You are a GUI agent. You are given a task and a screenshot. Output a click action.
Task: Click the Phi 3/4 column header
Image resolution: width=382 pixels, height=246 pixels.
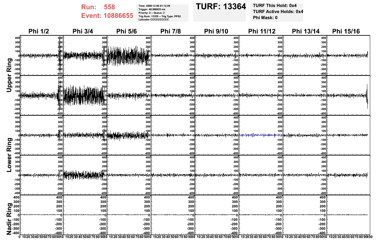coord(83,31)
